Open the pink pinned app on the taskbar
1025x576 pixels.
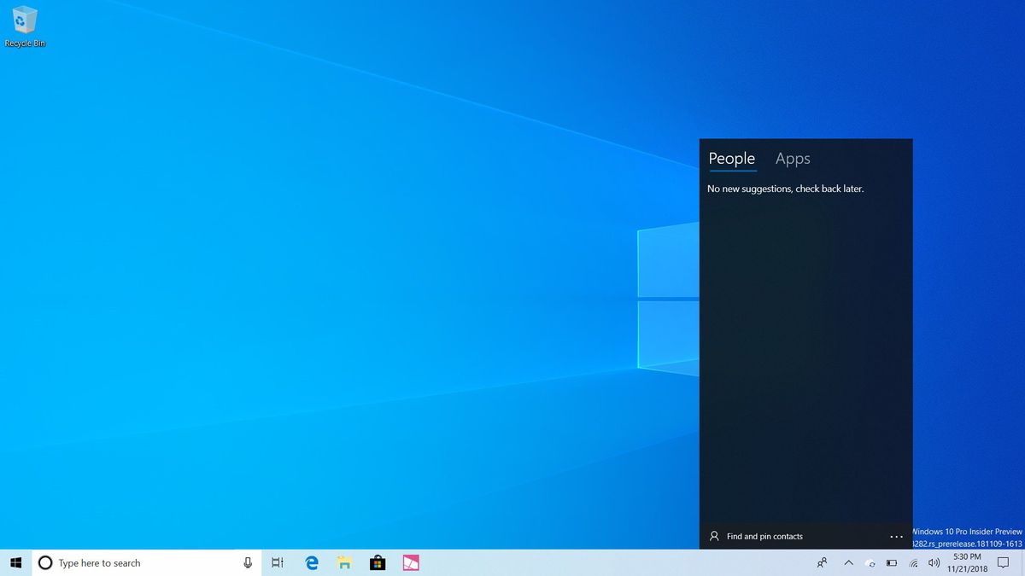411,562
